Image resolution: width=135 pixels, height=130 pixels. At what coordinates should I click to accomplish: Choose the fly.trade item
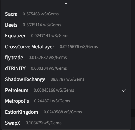pyautogui.click(x=66, y=58)
